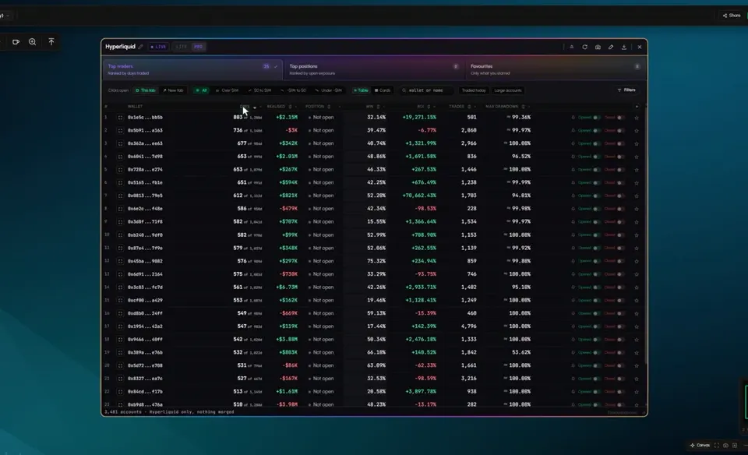Viewport: 748px width, 455px height.
Task: Click the camera snapshot icon in panel header
Action: point(598,47)
